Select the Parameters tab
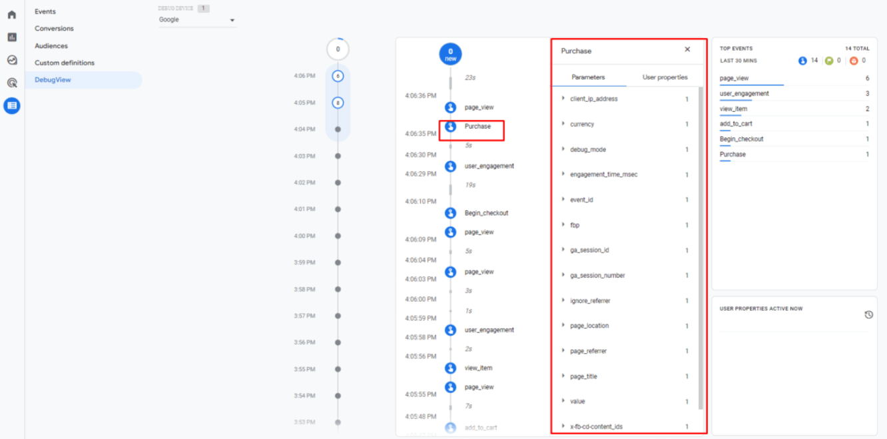 588,77
